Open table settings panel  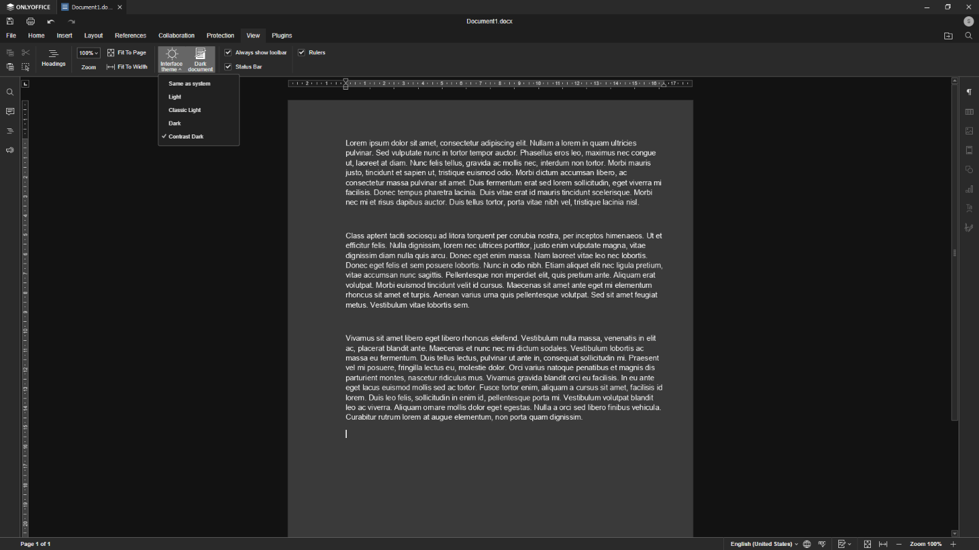pos(969,111)
